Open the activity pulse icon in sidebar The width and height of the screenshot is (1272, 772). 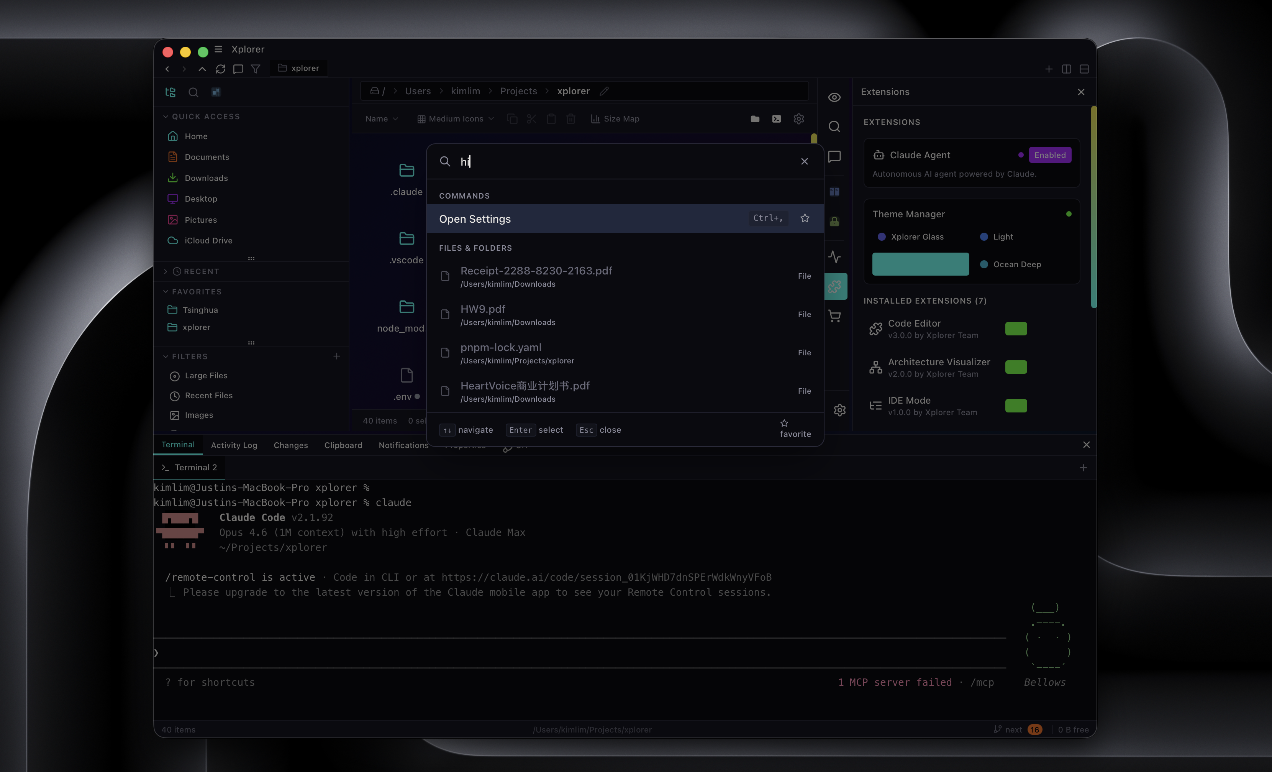click(x=834, y=257)
